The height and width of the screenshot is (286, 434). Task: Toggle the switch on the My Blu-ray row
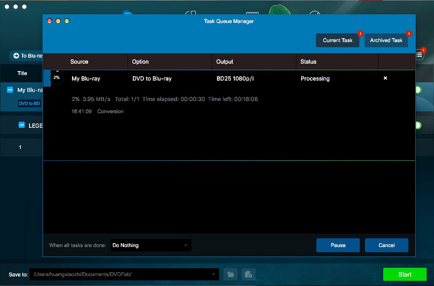(418, 90)
